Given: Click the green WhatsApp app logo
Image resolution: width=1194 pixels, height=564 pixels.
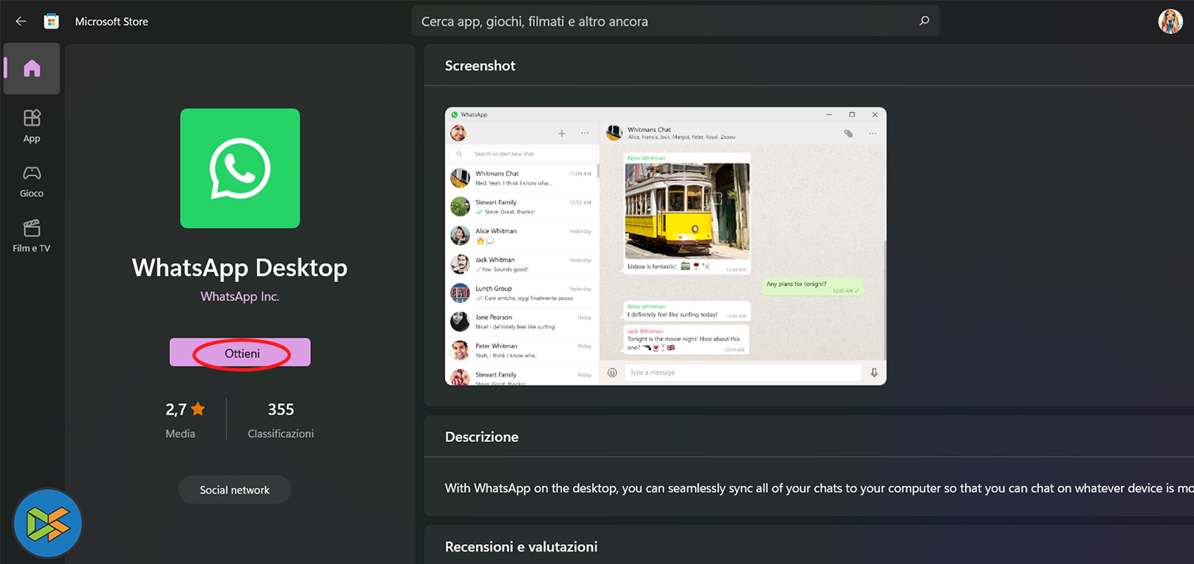Looking at the screenshot, I should point(240,168).
